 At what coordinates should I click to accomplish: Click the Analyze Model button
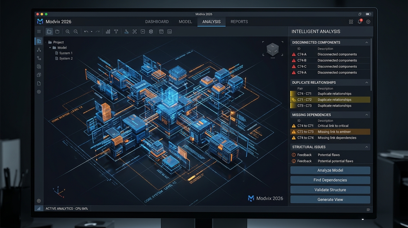click(330, 170)
